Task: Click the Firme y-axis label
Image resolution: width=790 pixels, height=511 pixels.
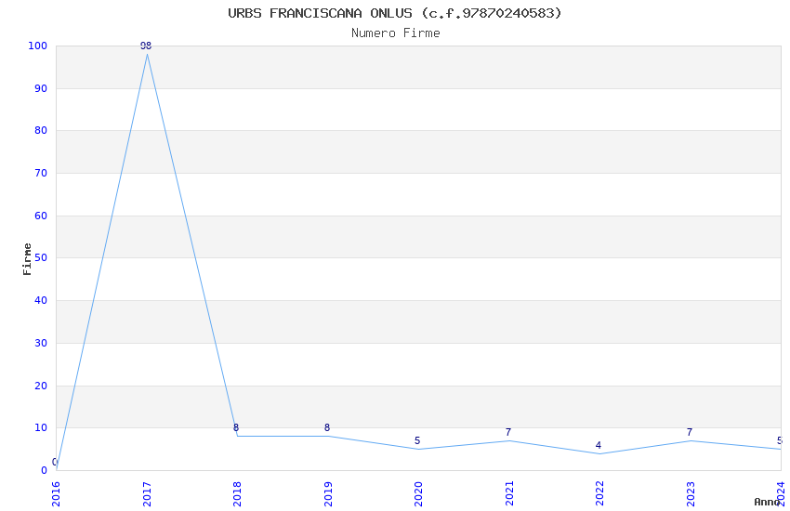Action: [x=27, y=259]
